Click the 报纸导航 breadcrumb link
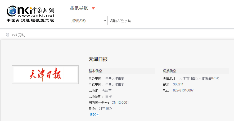 coord(19,35)
